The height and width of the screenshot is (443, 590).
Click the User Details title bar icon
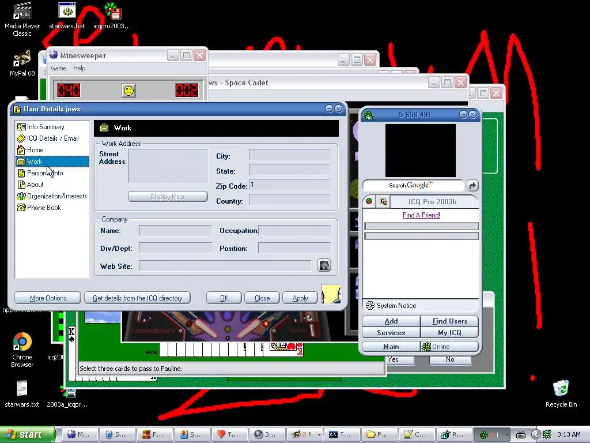click(x=17, y=109)
